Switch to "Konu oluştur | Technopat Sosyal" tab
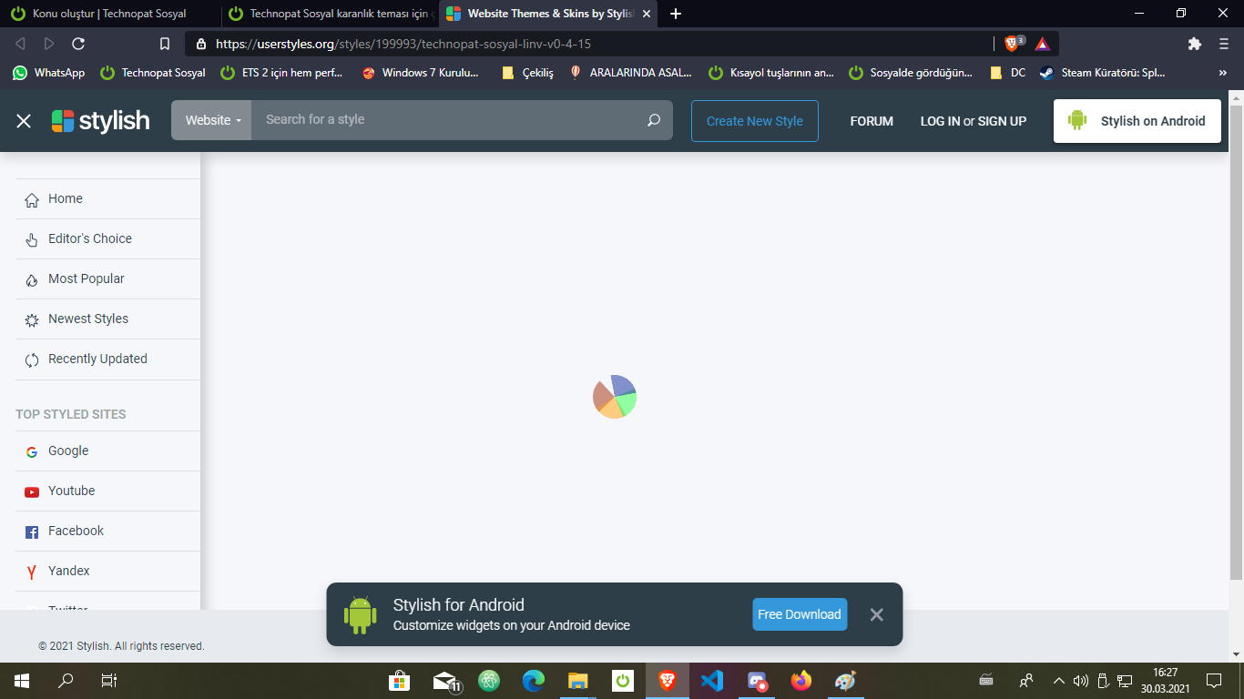 pyautogui.click(x=109, y=14)
